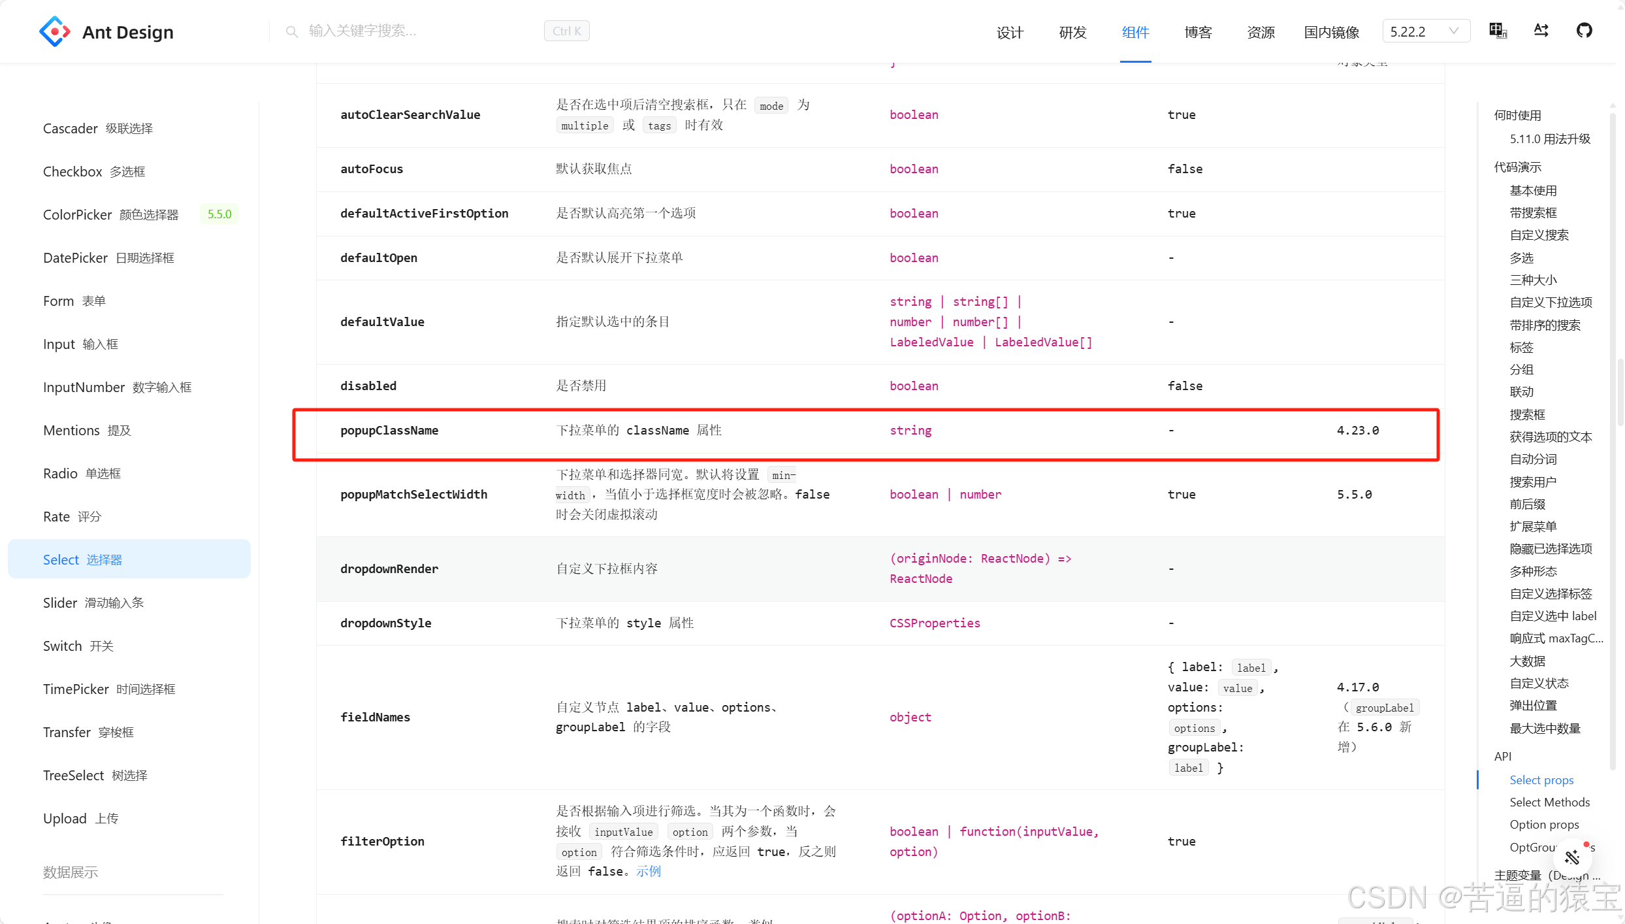Toggle the RTL text direction icon
The image size is (1625, 924).
(1541, 31)
